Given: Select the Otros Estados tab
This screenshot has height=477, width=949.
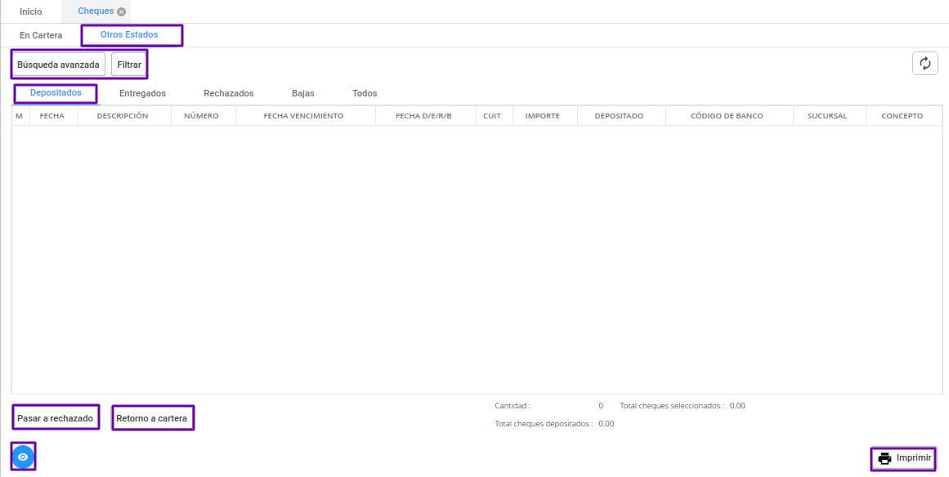Looking at the screenshot, I should click(x=129, y=34).
